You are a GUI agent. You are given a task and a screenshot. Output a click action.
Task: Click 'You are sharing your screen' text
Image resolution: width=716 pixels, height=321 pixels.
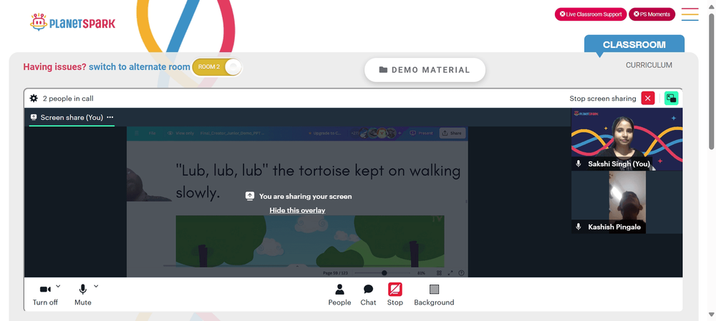coord(306,196)
